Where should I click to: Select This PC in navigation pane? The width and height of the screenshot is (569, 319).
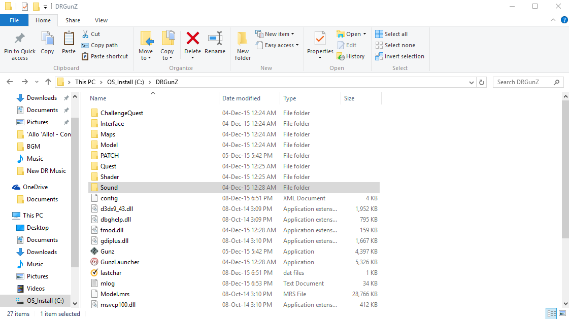(x=33, y=216)
